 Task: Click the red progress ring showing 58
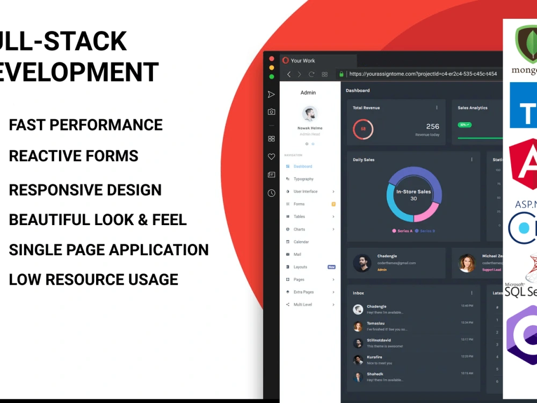click(x=363, y=129)
